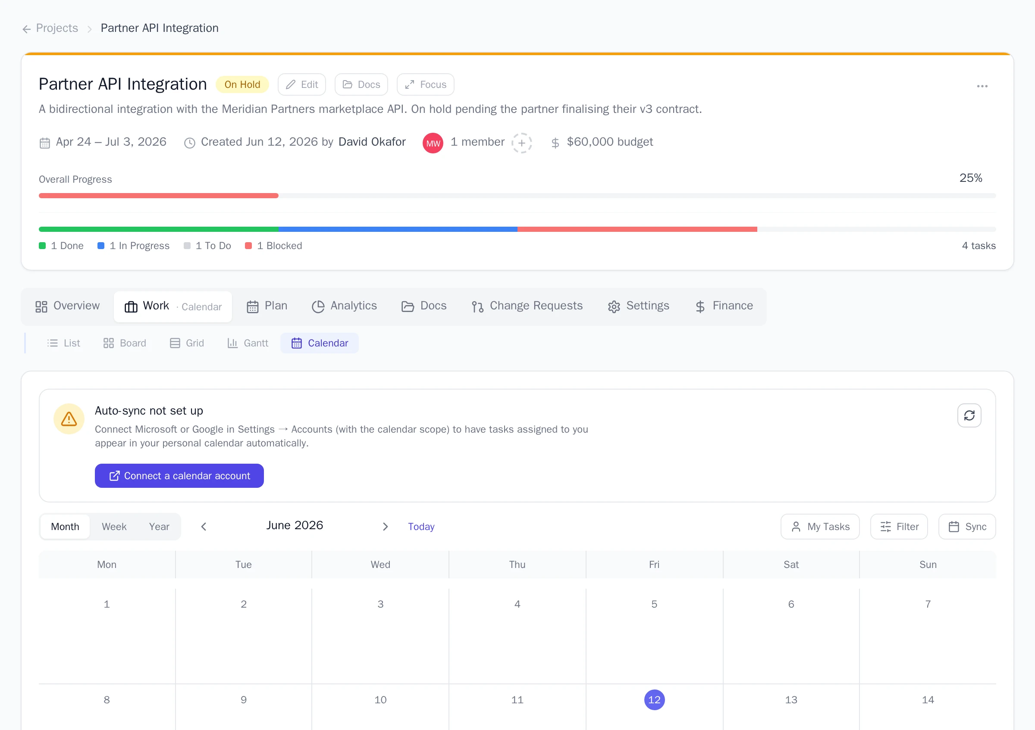Toggle the My Tasks filter
This screenshot has width=1035, height=730.
coord(820,527)
